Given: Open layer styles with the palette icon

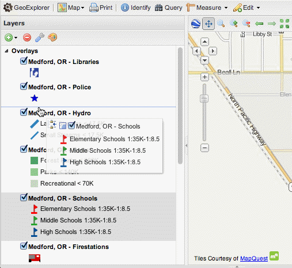Looking at the screenshot, I should tap(52, 37).
